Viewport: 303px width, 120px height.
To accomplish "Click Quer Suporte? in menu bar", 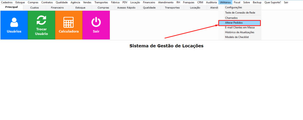I will point(273,2).
